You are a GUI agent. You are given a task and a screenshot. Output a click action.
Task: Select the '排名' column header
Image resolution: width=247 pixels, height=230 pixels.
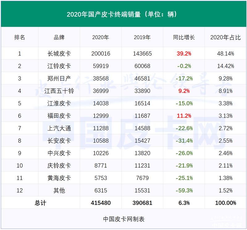tap(19, 37)
